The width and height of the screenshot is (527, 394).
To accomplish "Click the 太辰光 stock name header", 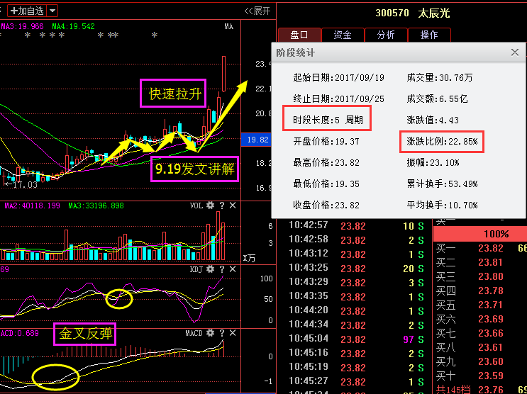I will [434, 13].
